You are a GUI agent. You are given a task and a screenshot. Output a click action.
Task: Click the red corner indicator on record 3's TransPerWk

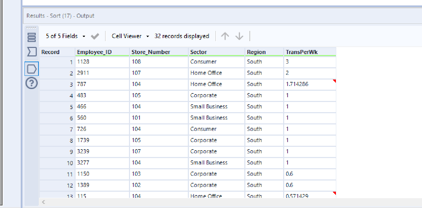click(334, 80)
